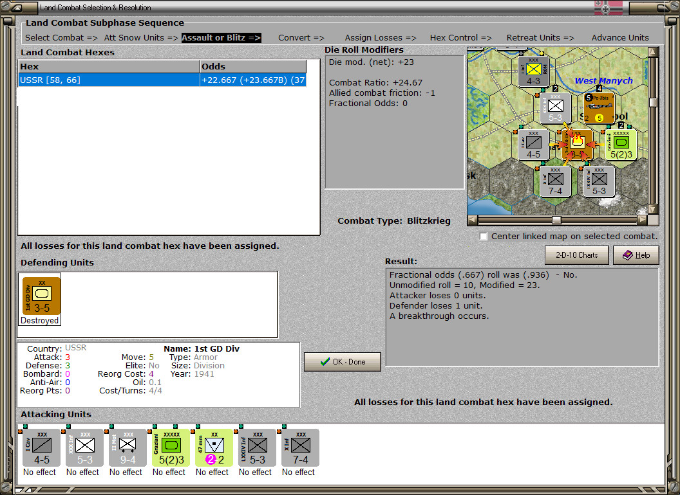This screenshot has height=495, width=680.
Task: Click the West Manych map label
Action: 603,80
